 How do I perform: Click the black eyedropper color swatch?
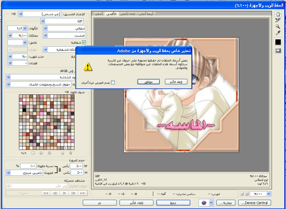click(x=278, y=42)
